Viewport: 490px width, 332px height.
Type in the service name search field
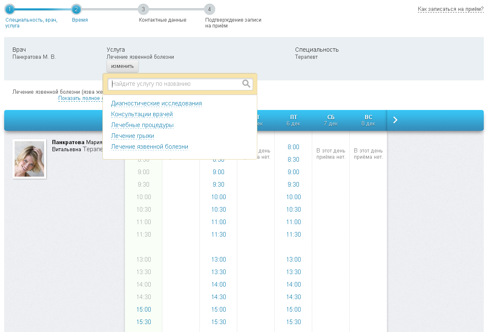[x=176, y=84]
